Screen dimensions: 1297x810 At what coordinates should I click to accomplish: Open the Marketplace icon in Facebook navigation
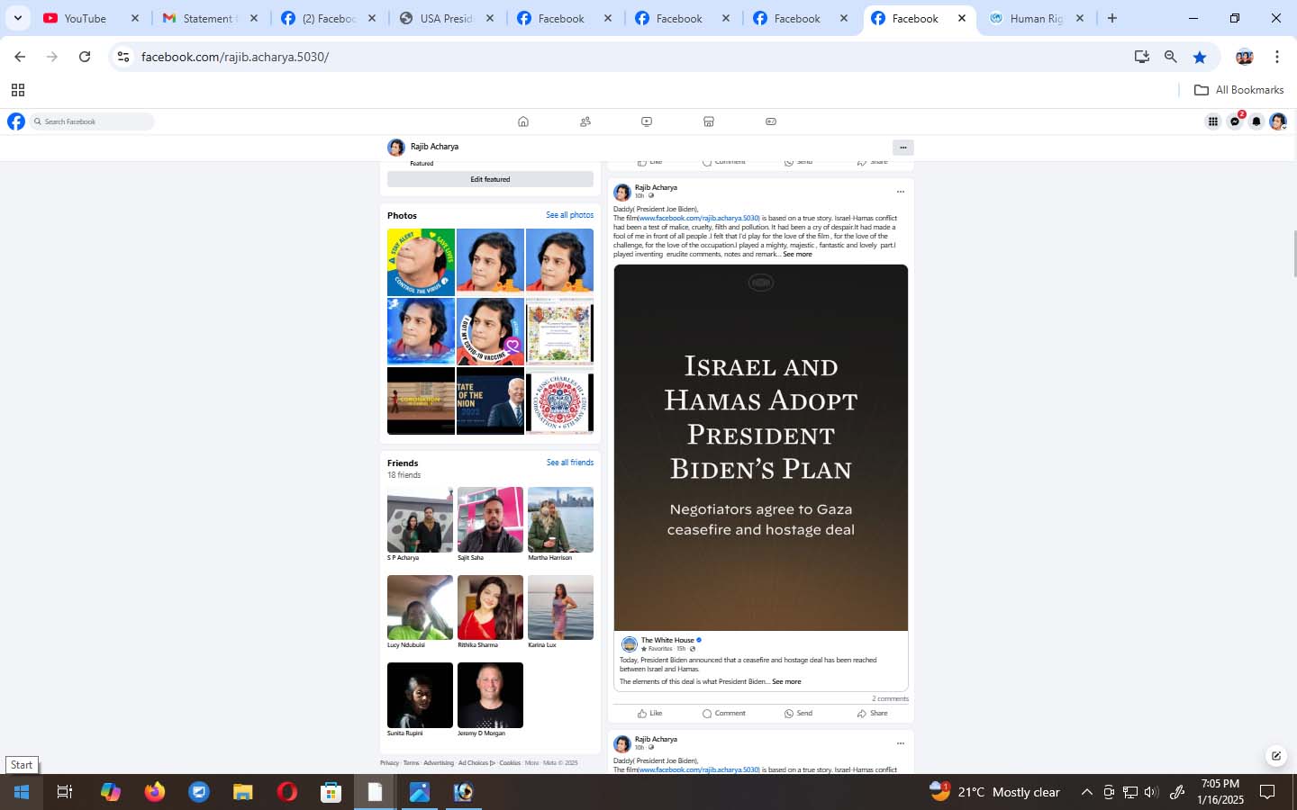click(x=709, y=121)
